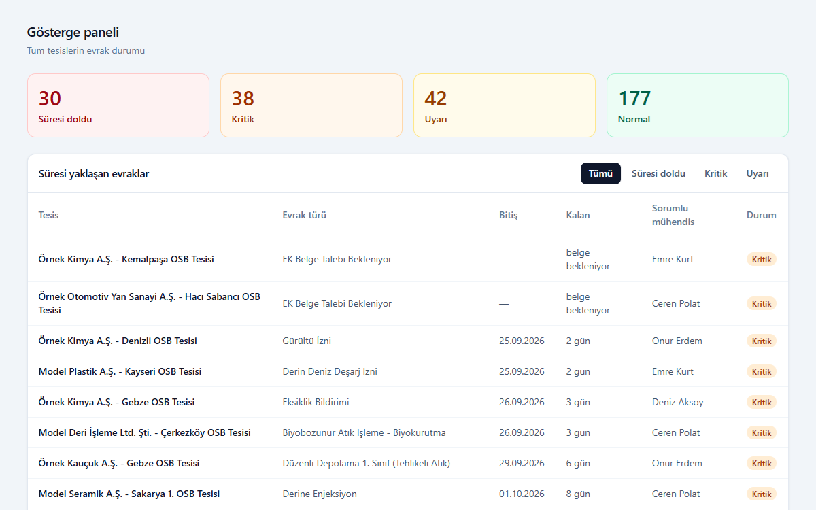
Task: Select 'Model Seramik A.Ş. - Sakarya 1. OSB Tesisi'
Action: click(129, 494)
